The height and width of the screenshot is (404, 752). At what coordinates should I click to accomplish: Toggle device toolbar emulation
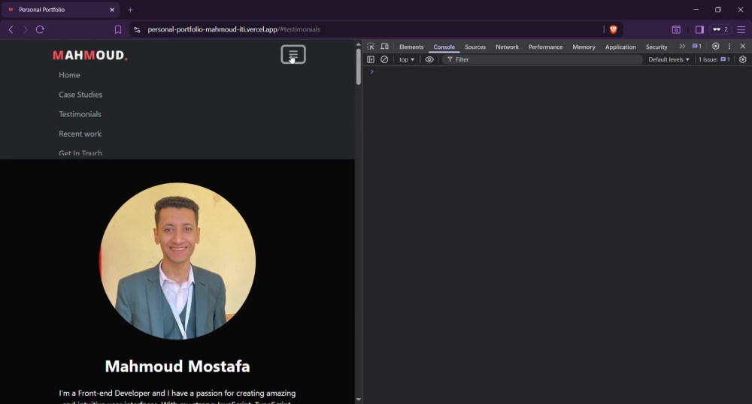[384, 47]
